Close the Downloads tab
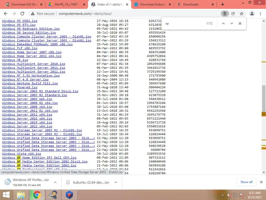 [x=213, y=5]
